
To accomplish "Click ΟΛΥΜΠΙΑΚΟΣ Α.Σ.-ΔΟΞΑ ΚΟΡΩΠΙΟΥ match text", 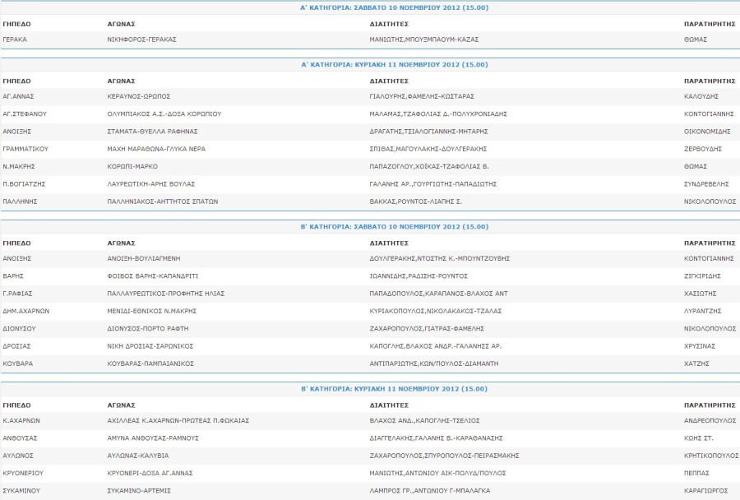I will pyautogui.click(x=164, y=113).
